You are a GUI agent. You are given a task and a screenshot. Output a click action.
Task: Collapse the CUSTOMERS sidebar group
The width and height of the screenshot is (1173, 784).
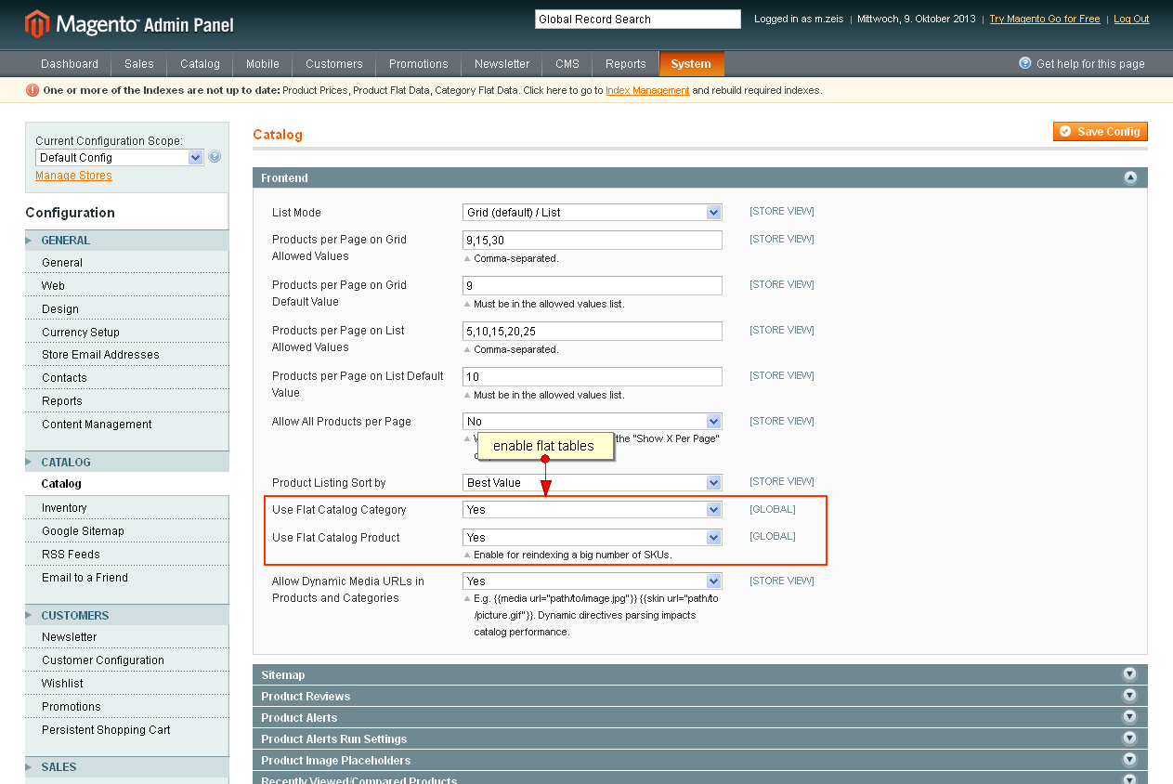tap(126, 616)
